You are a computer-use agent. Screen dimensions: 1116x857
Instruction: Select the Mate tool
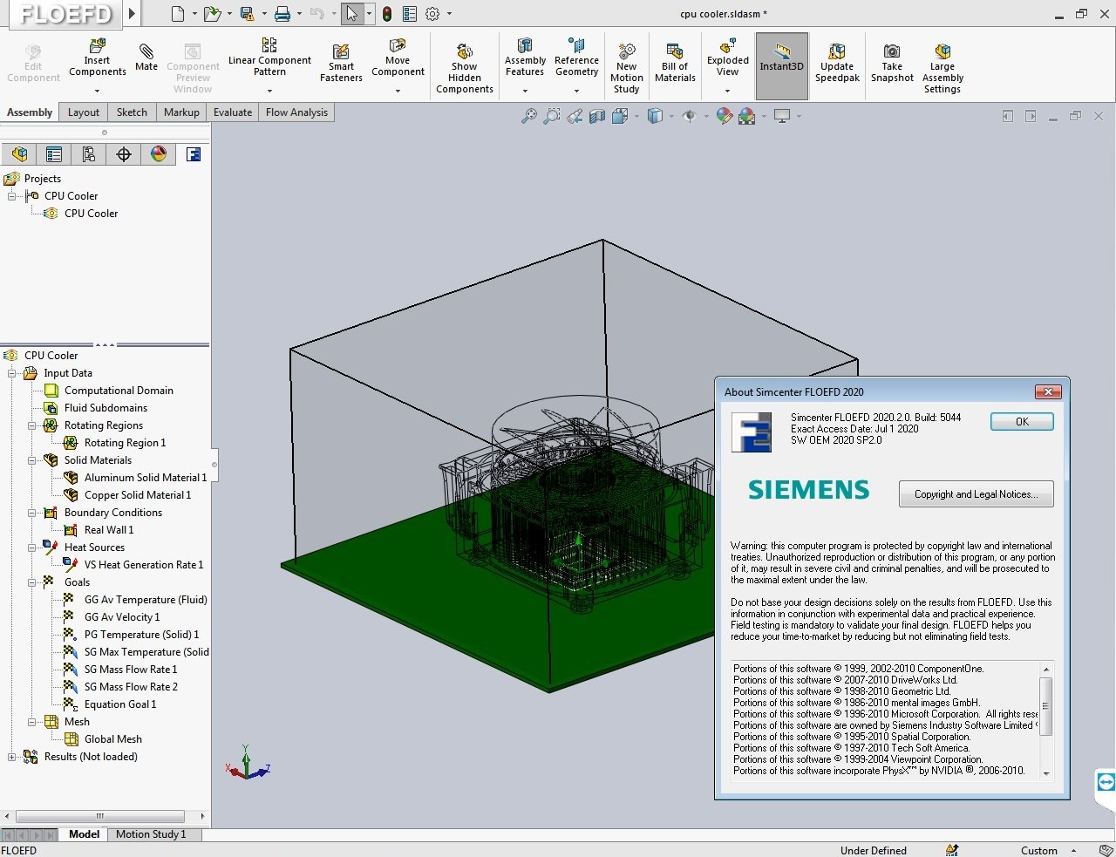coord(146,51)
